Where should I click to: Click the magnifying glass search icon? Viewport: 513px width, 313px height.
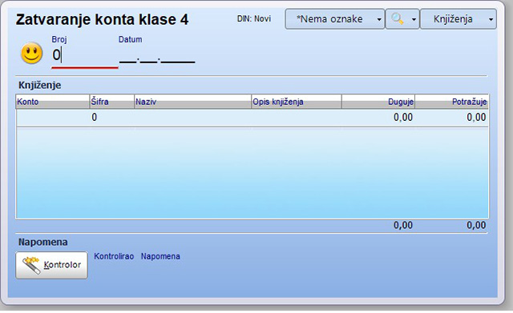[398, 19]
